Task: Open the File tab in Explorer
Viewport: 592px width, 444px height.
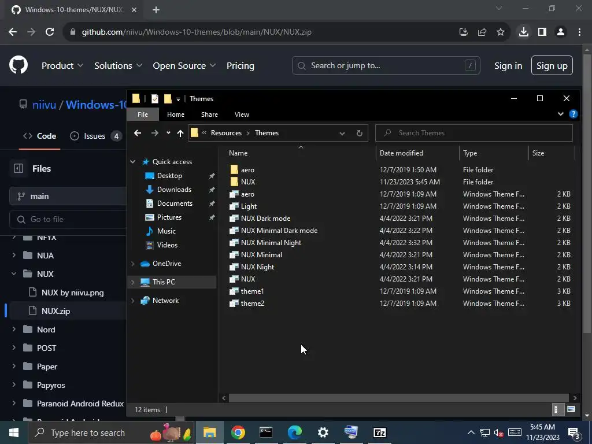Action: coord(143,114)
